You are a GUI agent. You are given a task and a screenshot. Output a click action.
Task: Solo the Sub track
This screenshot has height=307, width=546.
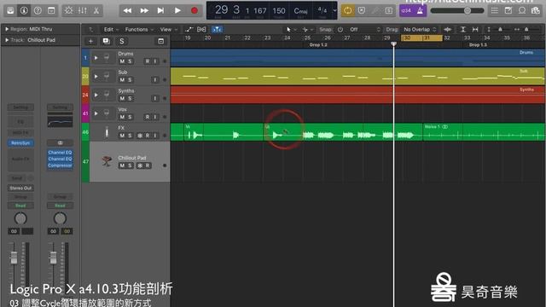130,79
